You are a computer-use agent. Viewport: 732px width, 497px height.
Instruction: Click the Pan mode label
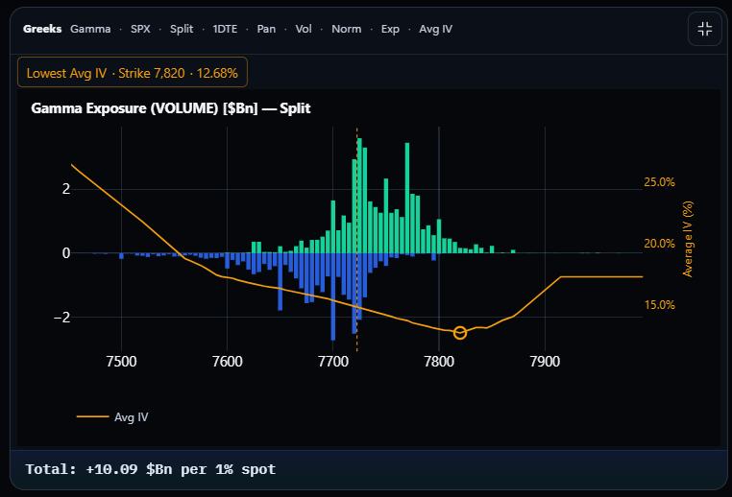tap(266, 29)
